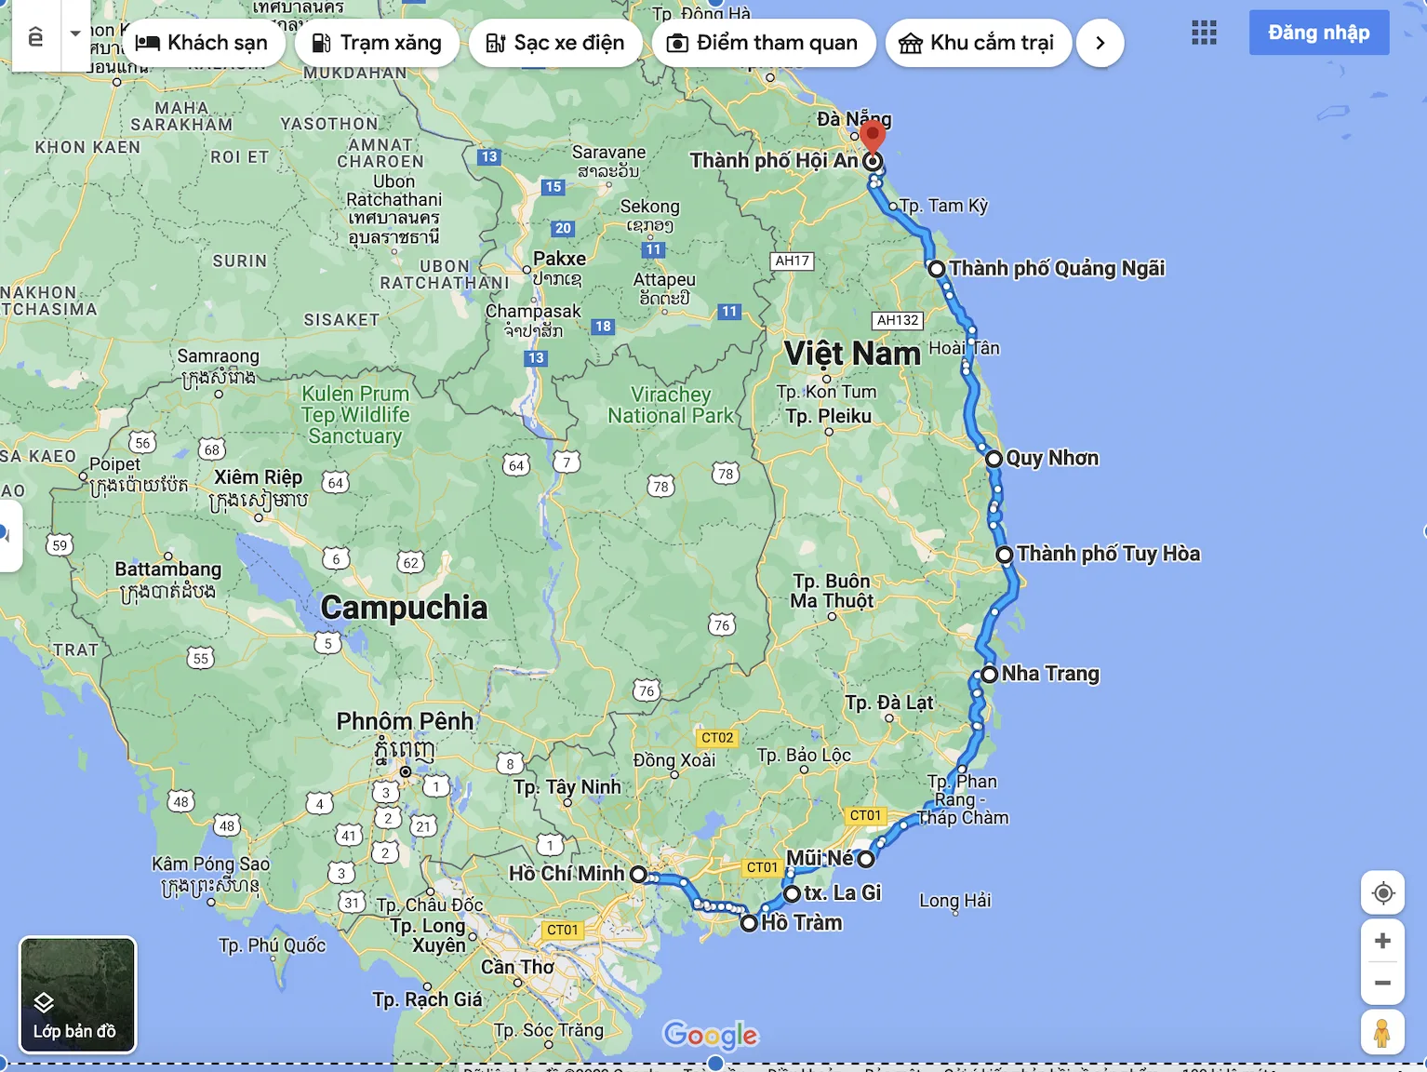Viewport: 1427px width, 1072px height.
Task: Expand the collapsed side panel on left edge
Action: [8, 535]
